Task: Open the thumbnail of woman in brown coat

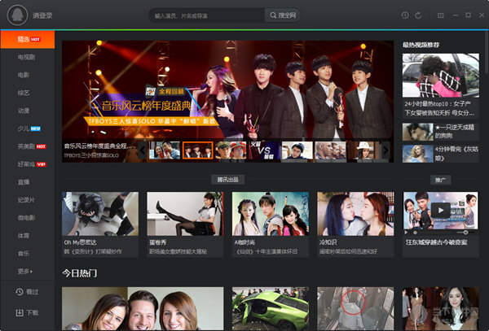Action: point(441,308)
